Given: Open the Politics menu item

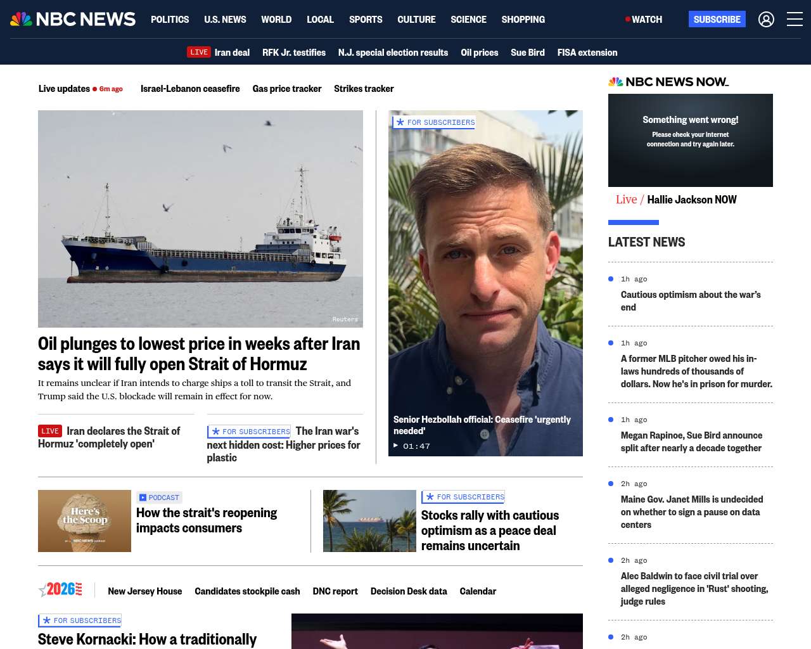Looking at the screenshot, I should coord(170,20).
